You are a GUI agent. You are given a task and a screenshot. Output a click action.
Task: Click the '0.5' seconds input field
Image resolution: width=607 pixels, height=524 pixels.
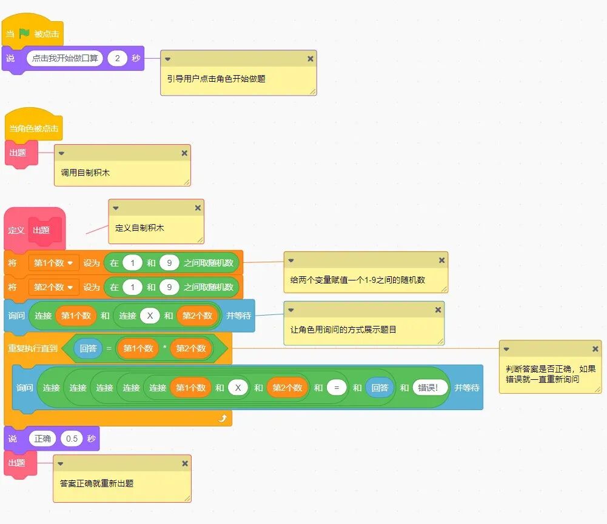(72, 439)
